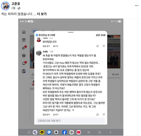The height and width of the screenshot is (136, 141).
Task: Open the groups icon in the sidebar
Action: pyautogui.click(x=24, y=56)
